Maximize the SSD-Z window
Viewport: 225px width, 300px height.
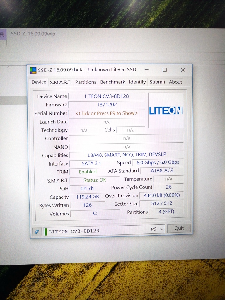(165, 70)
